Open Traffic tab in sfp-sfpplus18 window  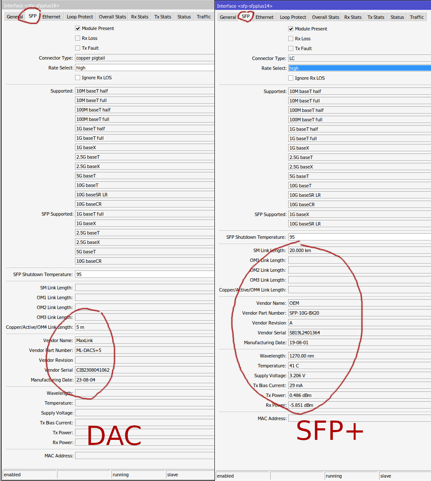click(x=204, y=17)
